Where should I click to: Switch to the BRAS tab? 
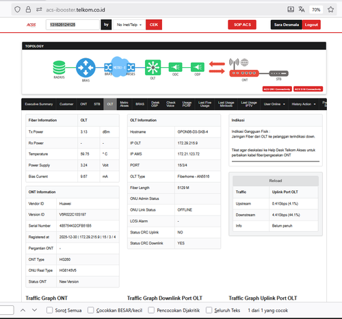click(140, 104)
